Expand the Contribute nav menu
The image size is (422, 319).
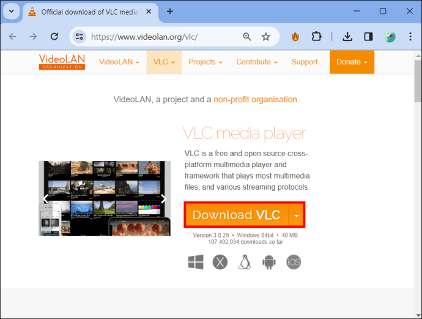point(257,62)
